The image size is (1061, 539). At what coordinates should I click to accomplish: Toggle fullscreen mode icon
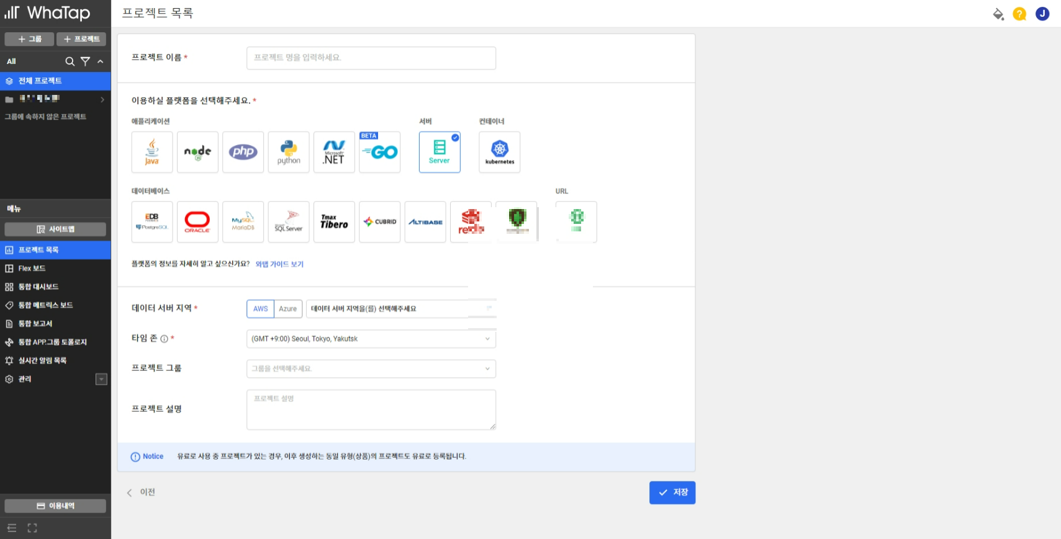coord(32,528)
